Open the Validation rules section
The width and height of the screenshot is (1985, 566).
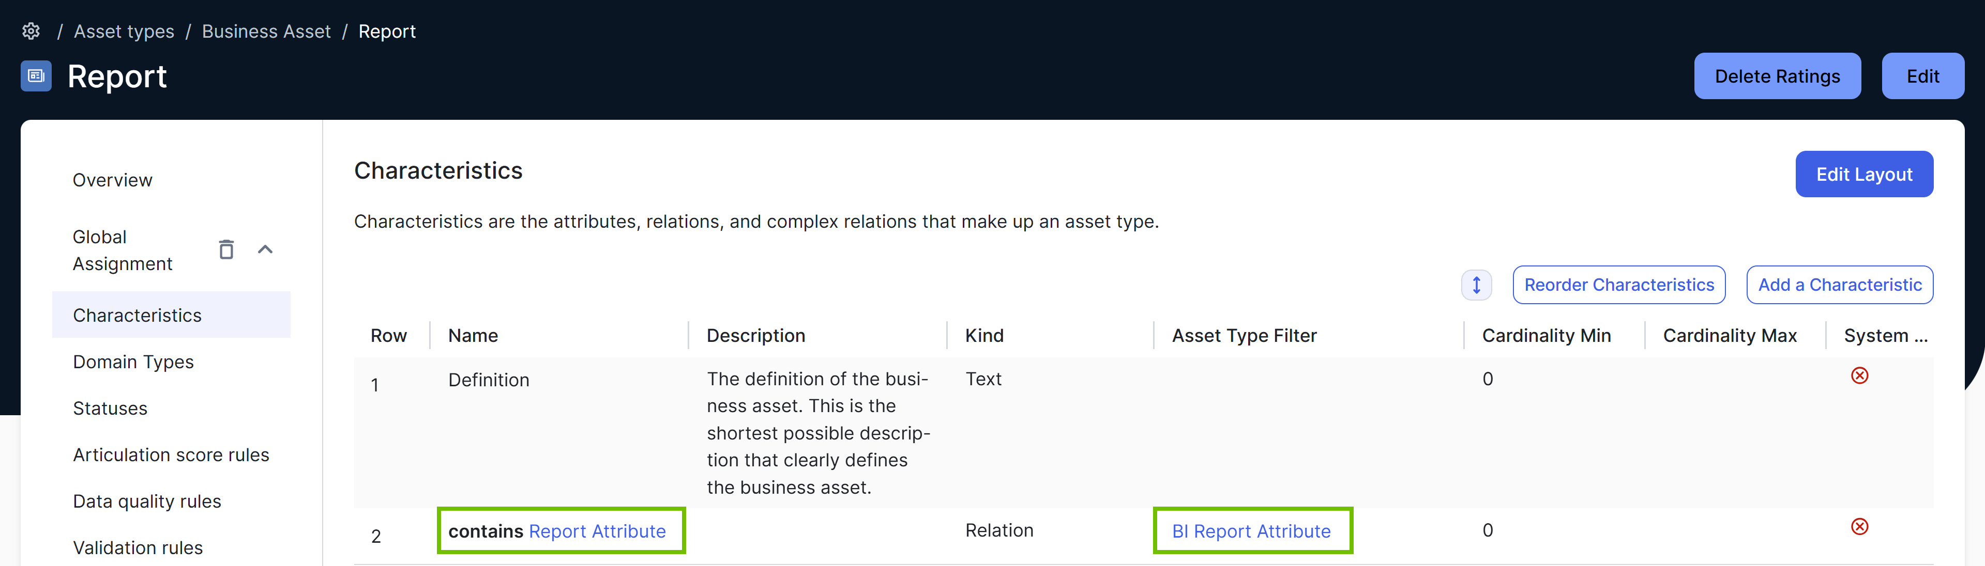pyautogui.click(x=137, y=547)
